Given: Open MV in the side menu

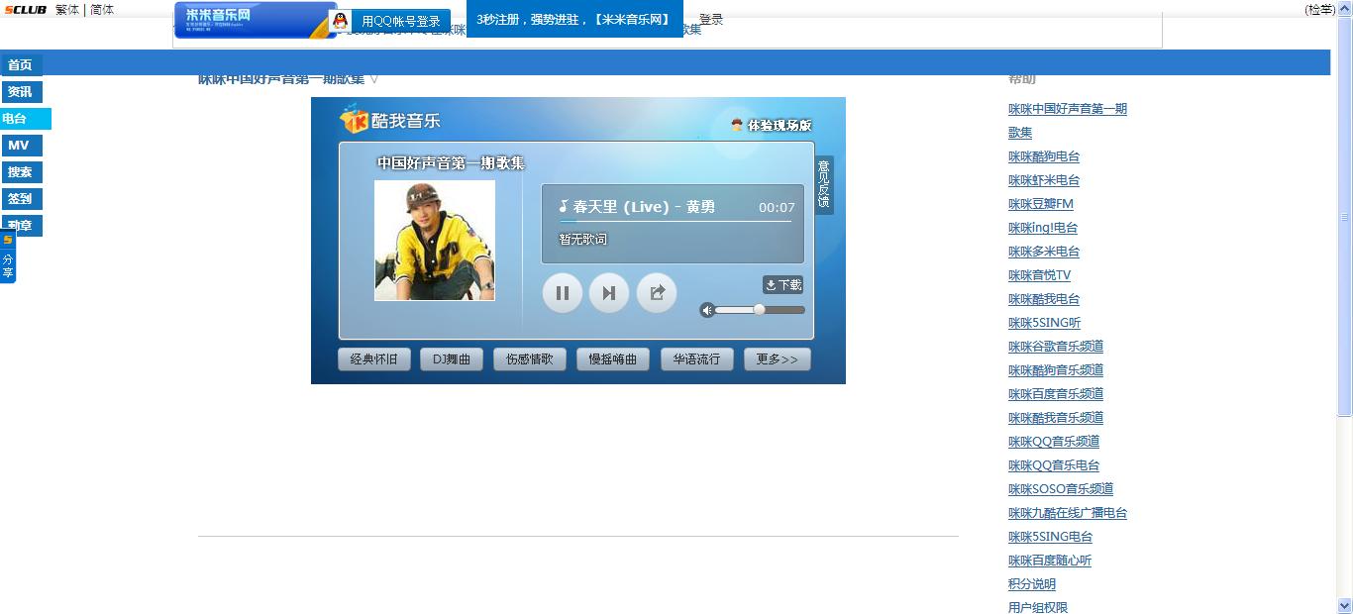Looking at the screenshot, I should point(20,146).
